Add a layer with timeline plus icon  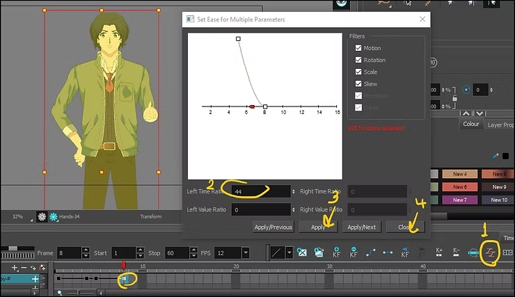(x=14, y=268)
